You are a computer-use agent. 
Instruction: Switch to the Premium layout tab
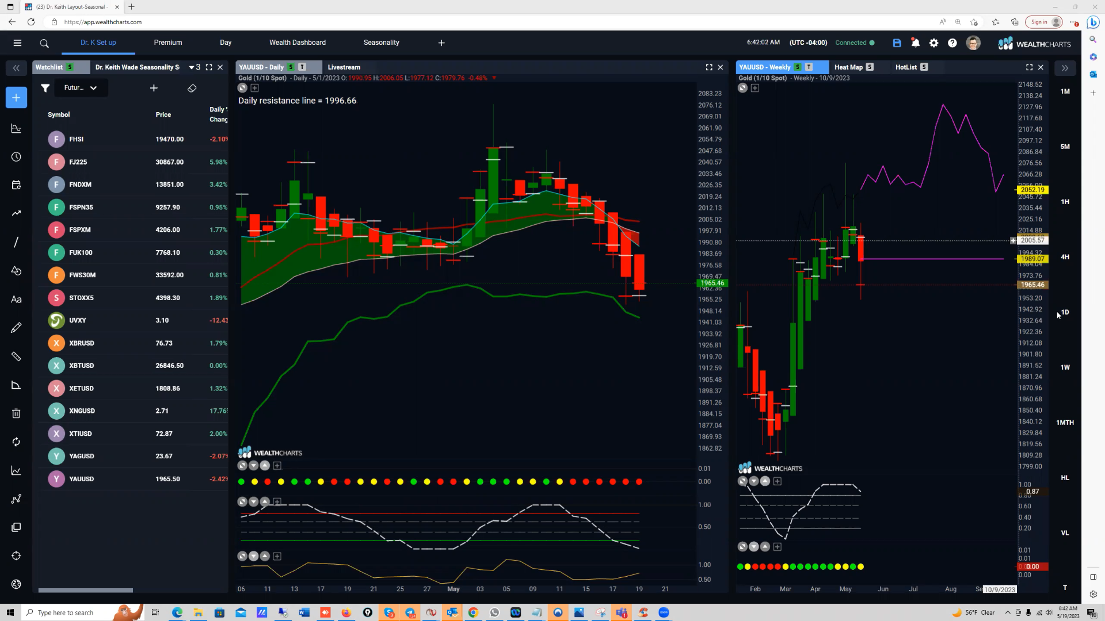coord(167,43)
